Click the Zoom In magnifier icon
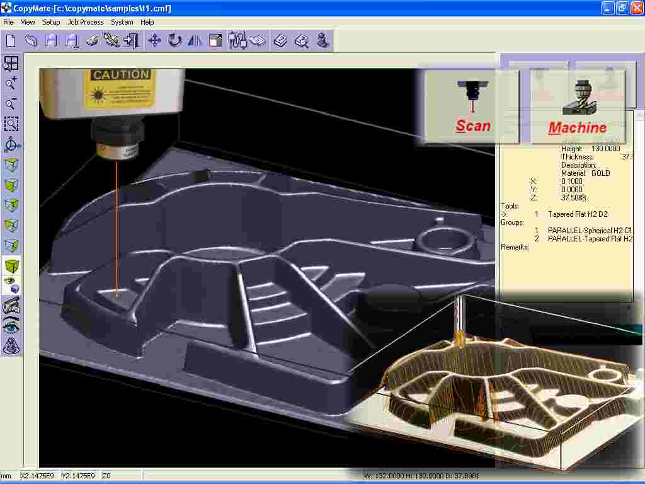This screenshot has height=484, width=645. [11, 83]
